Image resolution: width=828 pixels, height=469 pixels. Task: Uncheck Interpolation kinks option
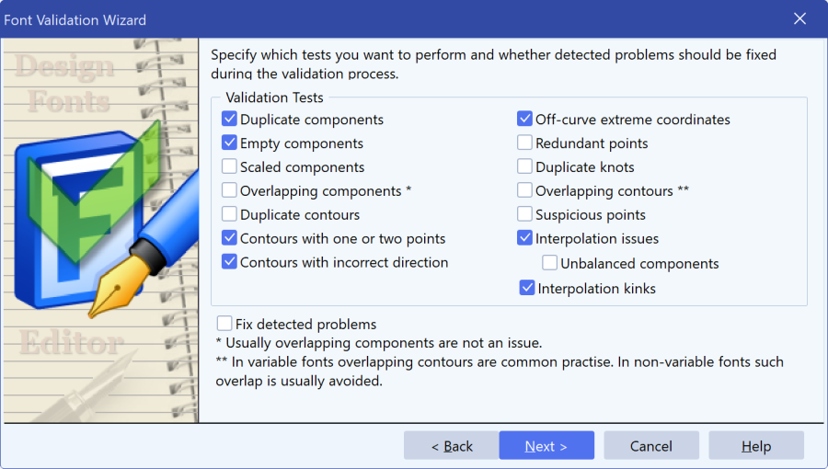point(527,288)
